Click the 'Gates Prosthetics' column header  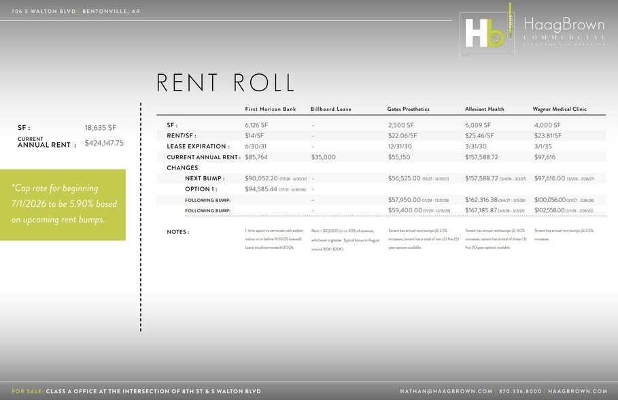pos(409,109)
